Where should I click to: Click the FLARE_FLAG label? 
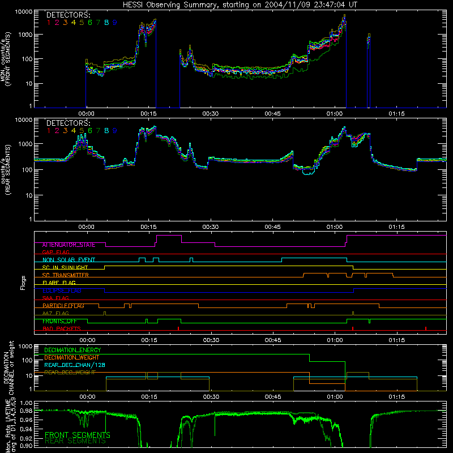pyautogui.click(x=59, y=283)
